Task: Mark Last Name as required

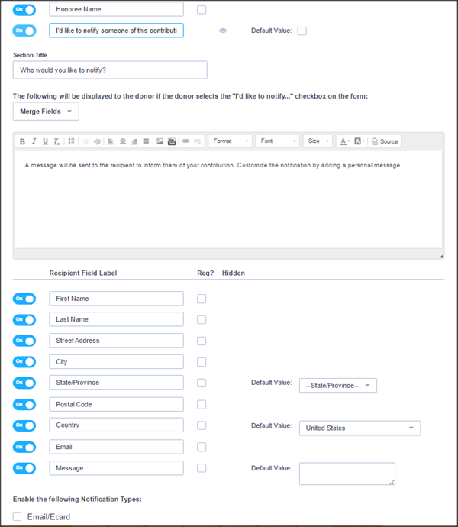Action: [x=202, y=319]
